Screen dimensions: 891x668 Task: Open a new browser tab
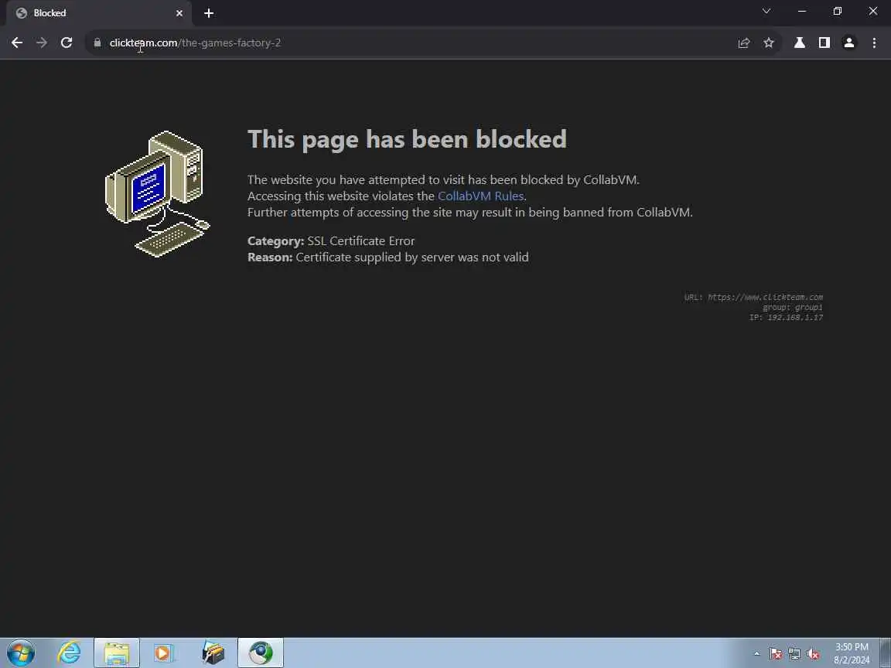[x=209, y=13]
